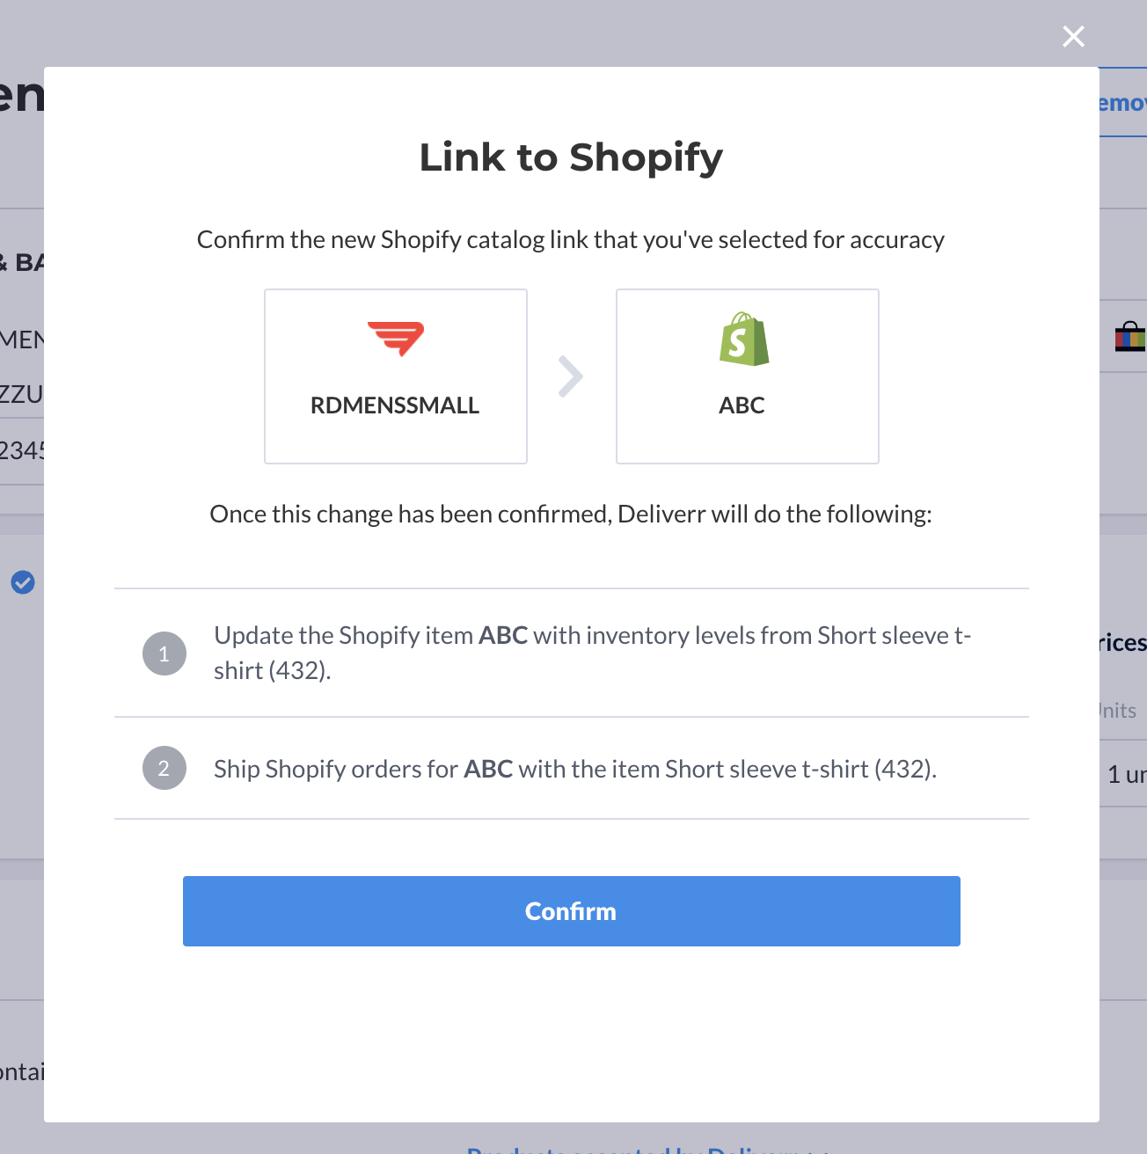This screenshot has width=1147, height=1154.
Task: Select the RDMENSSMALL label text
Action: click(x=395, y=405)
